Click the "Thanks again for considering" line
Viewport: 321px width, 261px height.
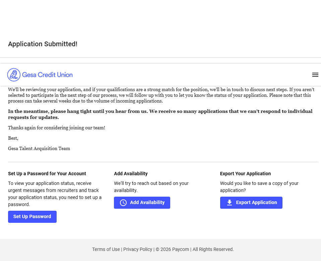[x=57, y=128]
